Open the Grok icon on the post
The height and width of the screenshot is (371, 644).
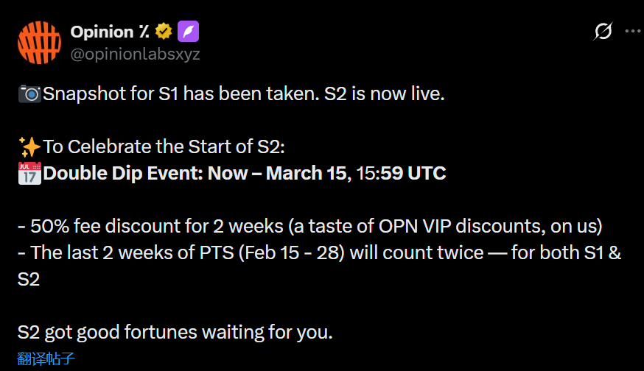(603, 32)
